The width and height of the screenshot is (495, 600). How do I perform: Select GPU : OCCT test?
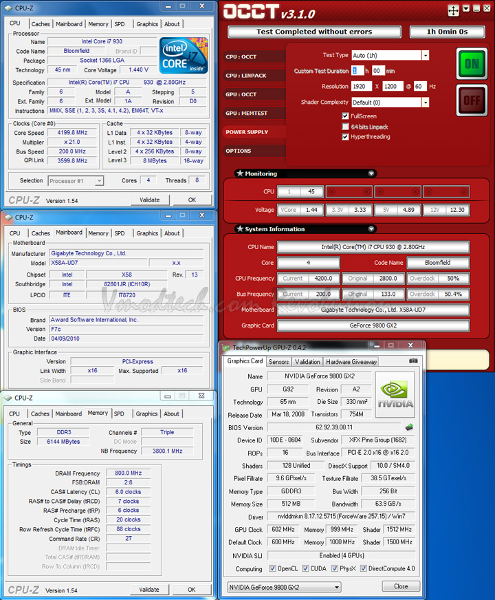pyautogui.click(x=254, y=94)
